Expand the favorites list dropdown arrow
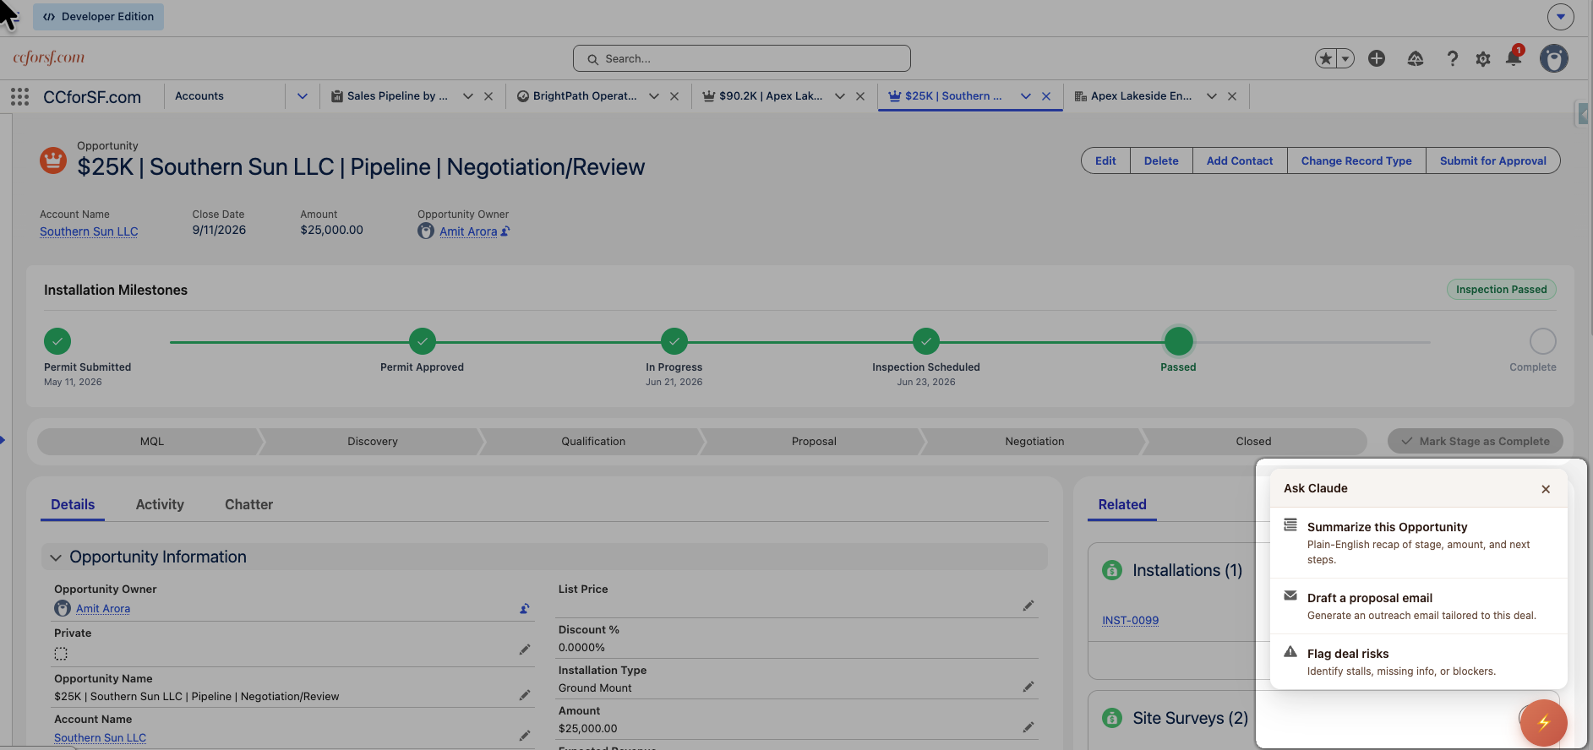This screenshot has height=750, width=1593. coord(1345,58)
